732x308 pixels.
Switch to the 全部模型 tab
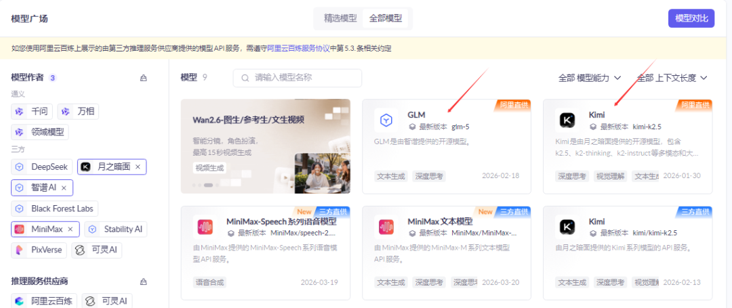click(x=386, y=19)
